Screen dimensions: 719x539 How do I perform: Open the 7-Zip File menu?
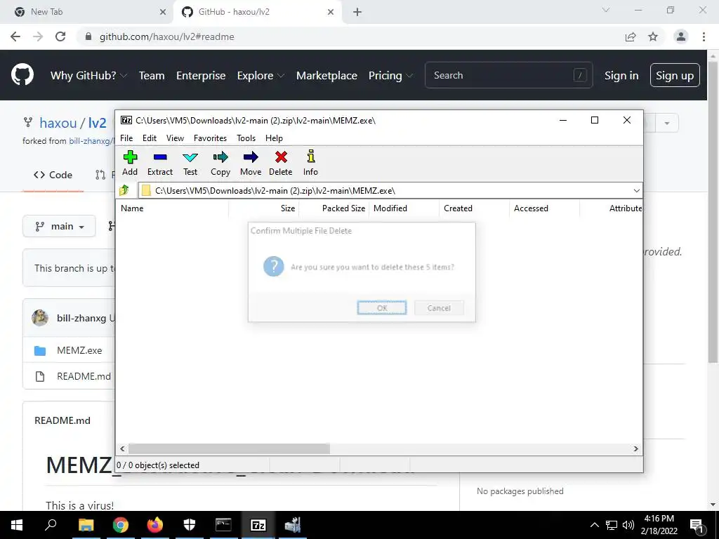tap(126, 138)
